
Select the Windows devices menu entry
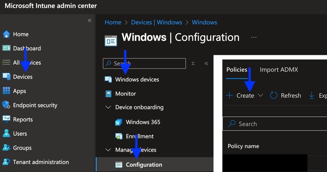(137, 80)
